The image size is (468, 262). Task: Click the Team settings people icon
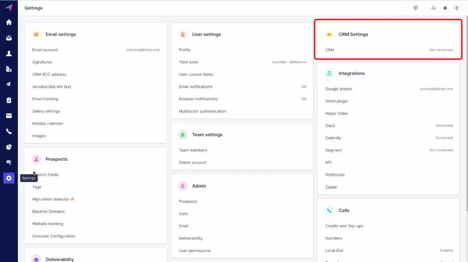pyautogui.click(x=183, y=135)
